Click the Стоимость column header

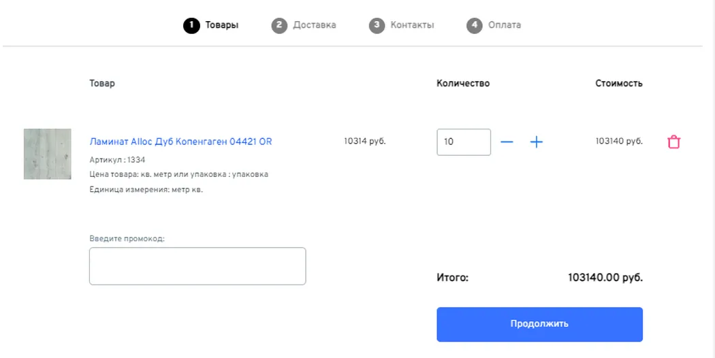coord(618,84)
